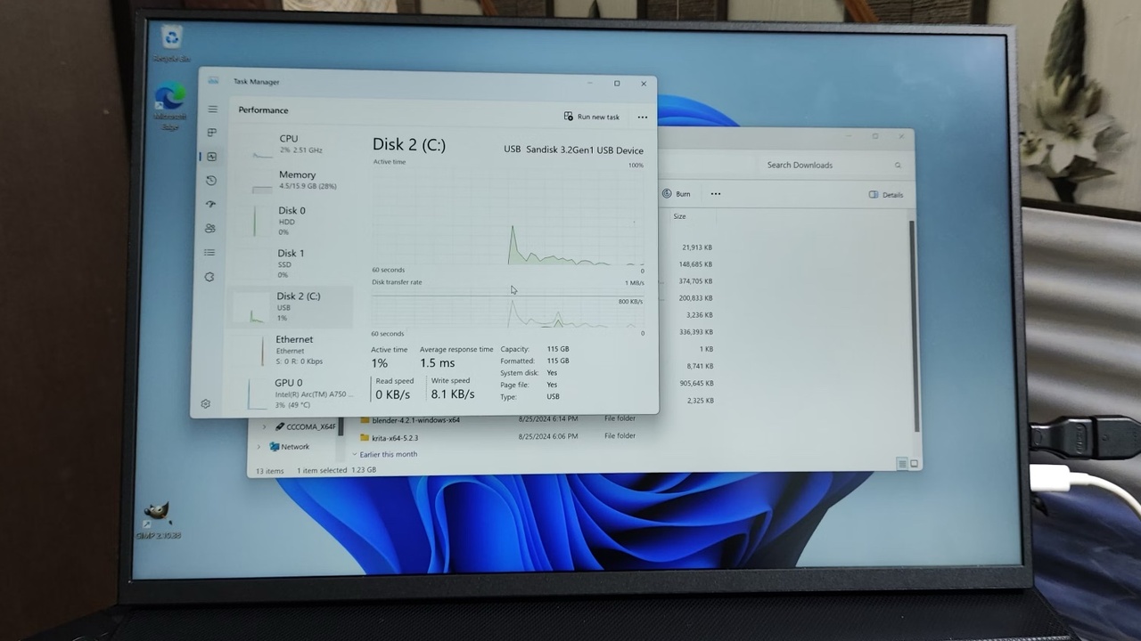1141x641 pixels.
Task: Click the 374,705 KB size cell
Action: (695, 281)
